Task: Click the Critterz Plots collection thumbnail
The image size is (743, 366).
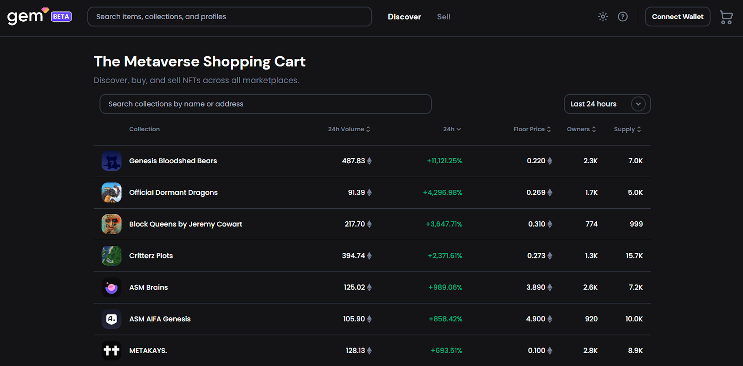Action: pos(111,256)
